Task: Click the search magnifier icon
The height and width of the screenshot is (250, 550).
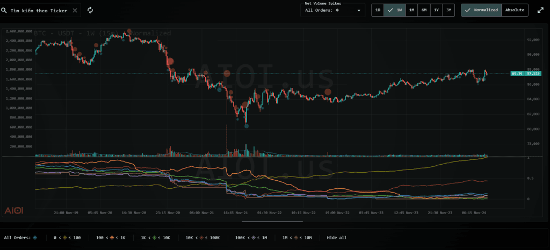Action: 4,10
